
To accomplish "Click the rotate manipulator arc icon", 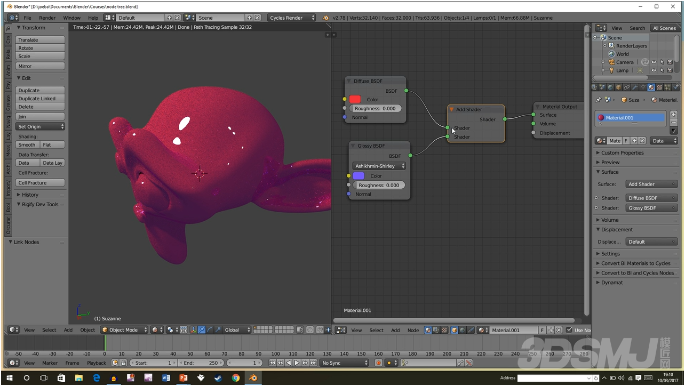I will click(210, 330).
